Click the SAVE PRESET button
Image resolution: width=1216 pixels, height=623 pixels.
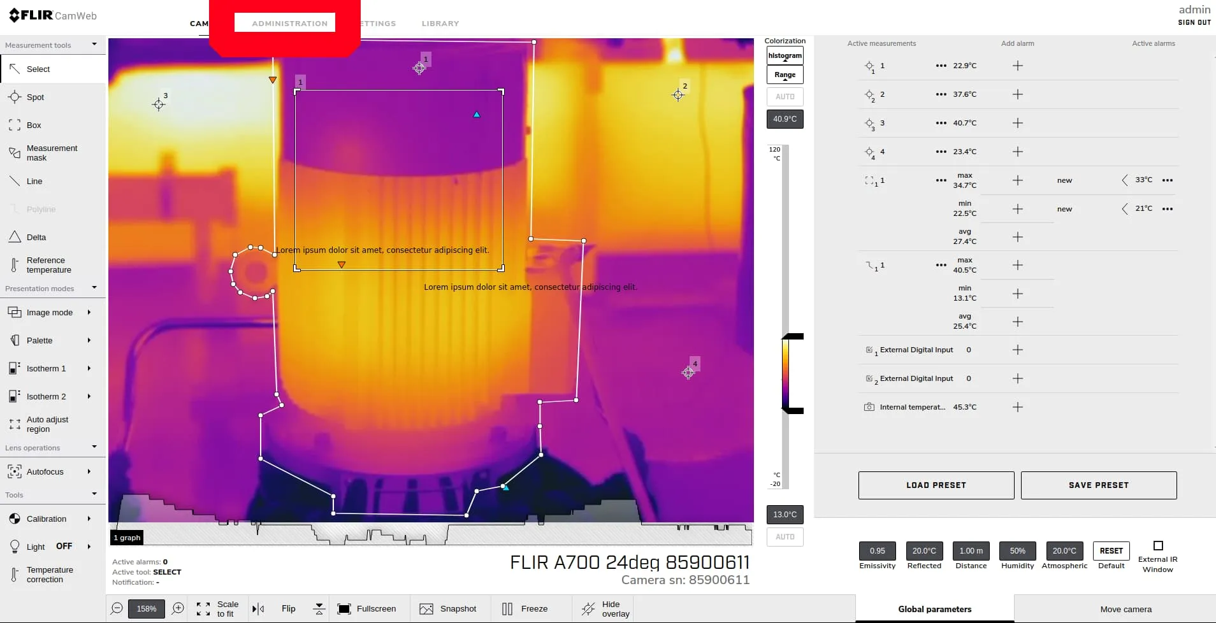coord(1098,485)
